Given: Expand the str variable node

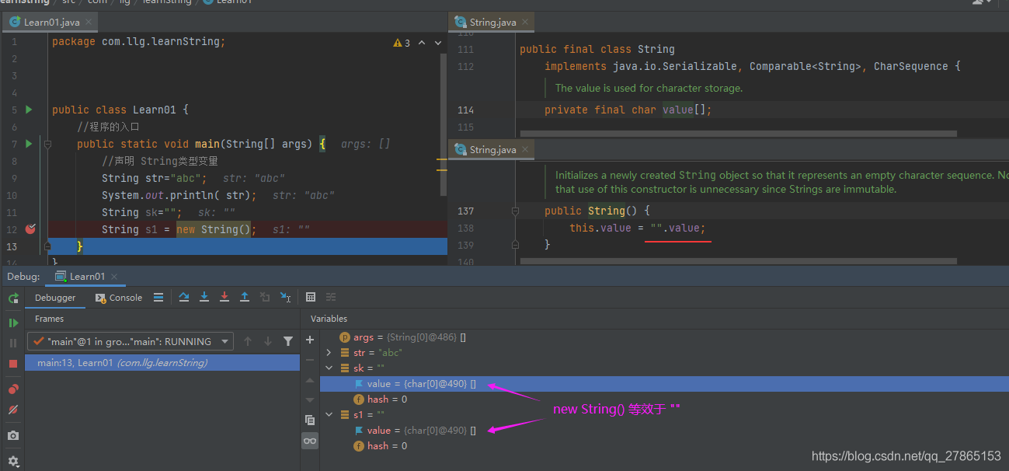Looking at the screenshot, I should tap(329, 353).
